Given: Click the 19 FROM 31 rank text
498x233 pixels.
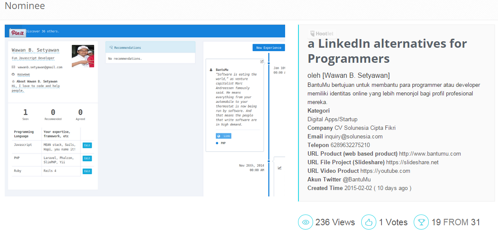Looking at the screenshot, I should click(x=456, y=222).
